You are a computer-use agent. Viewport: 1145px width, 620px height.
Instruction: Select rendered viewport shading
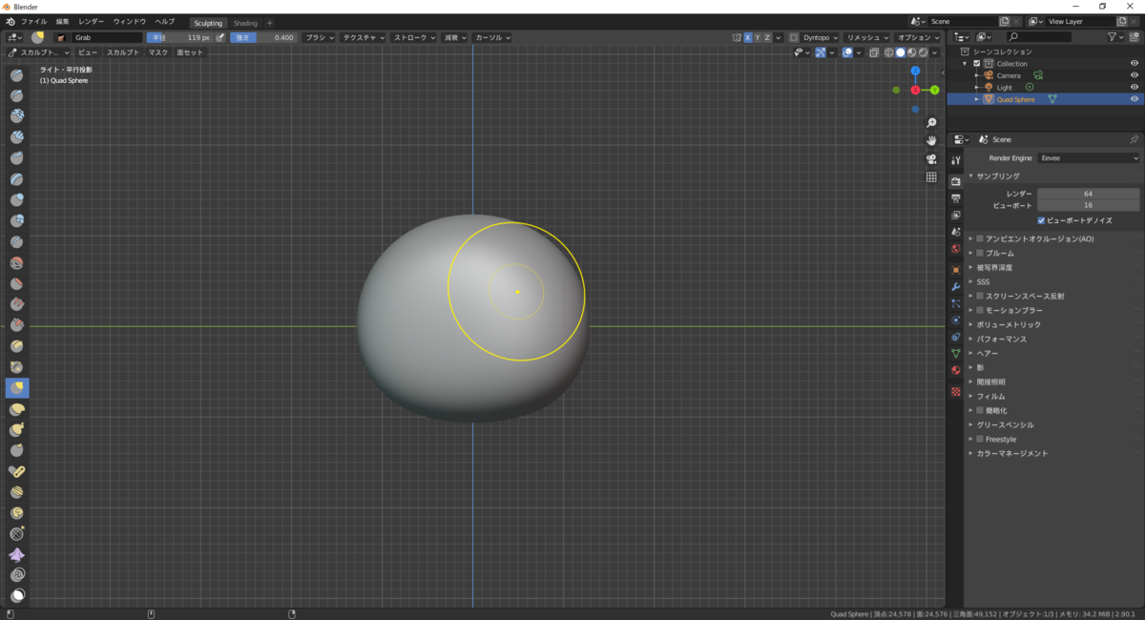pos(924,52)
